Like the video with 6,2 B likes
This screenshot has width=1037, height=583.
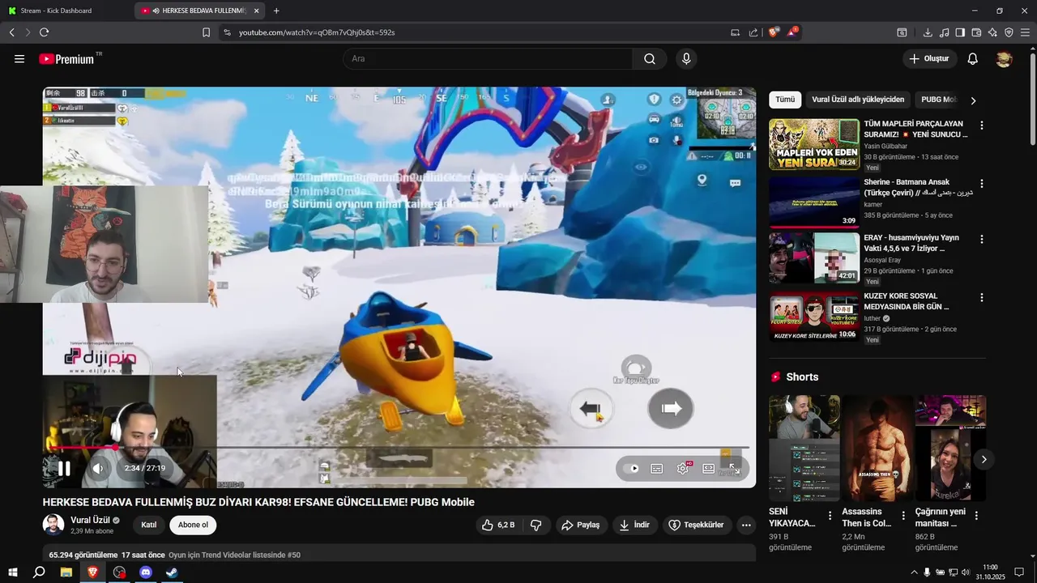click(x=498, y=525)
